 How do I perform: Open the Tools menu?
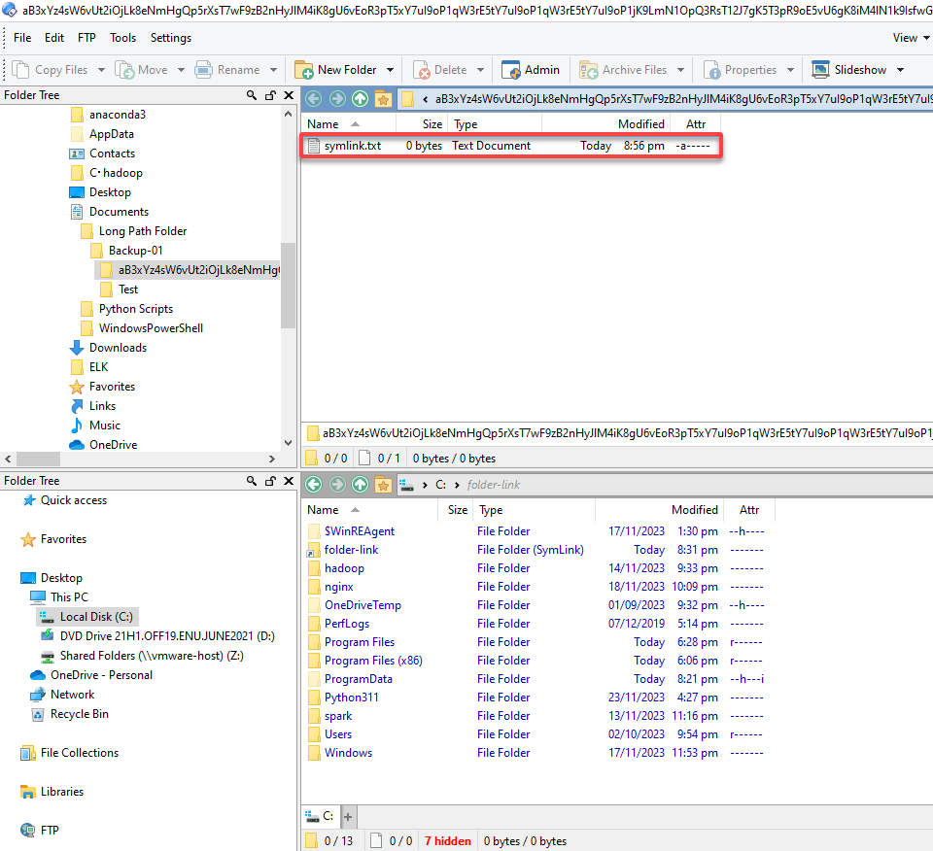tap(122, 38)
